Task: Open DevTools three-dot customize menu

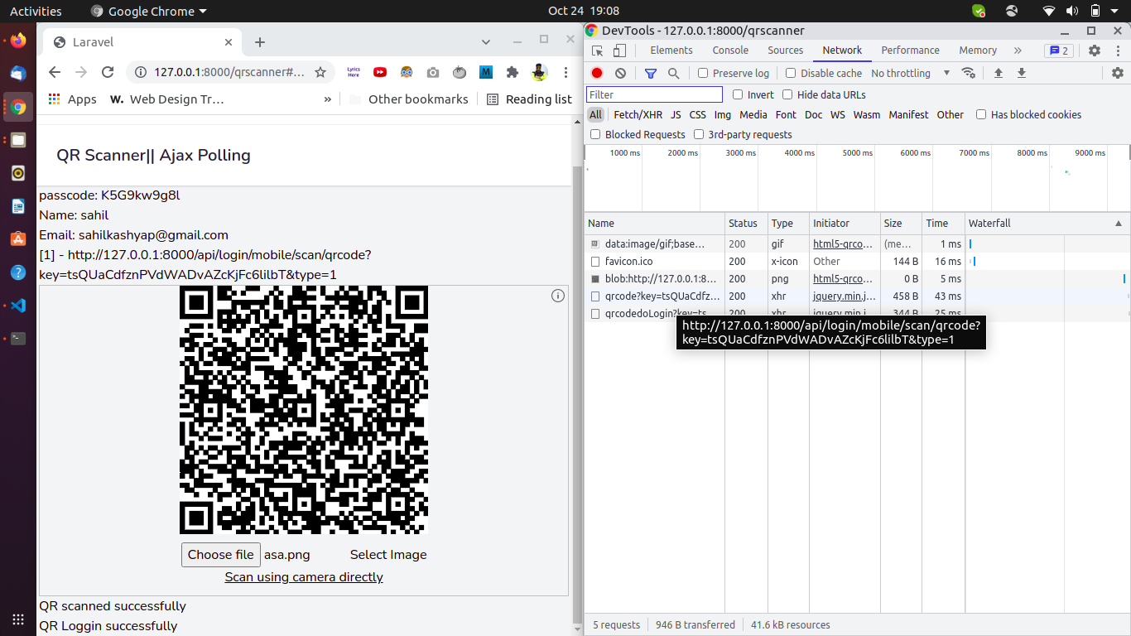Action: point(1116,51)
